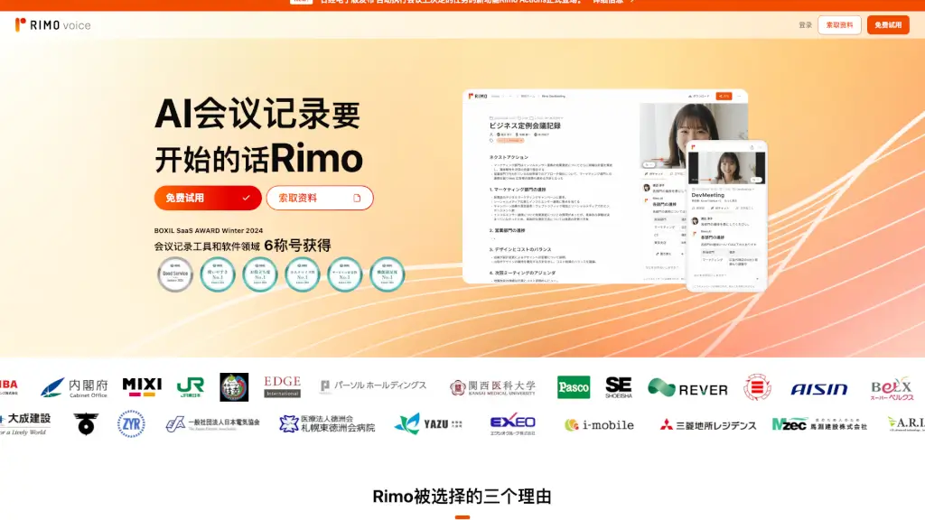Click the share icon on the DevMeeting mobile mockup
Viewport: 925px width, 520px height.
[752, 147]
